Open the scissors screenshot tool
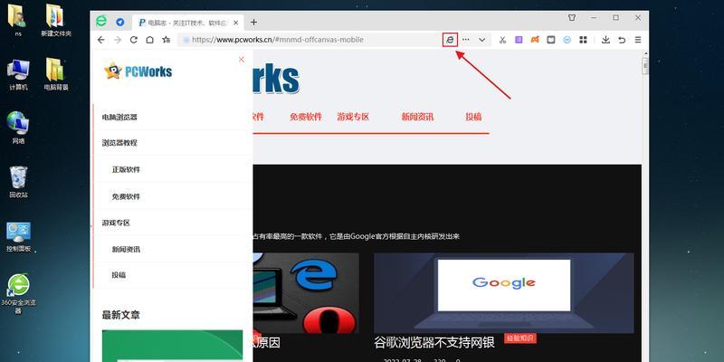 [x=502, y=40]
